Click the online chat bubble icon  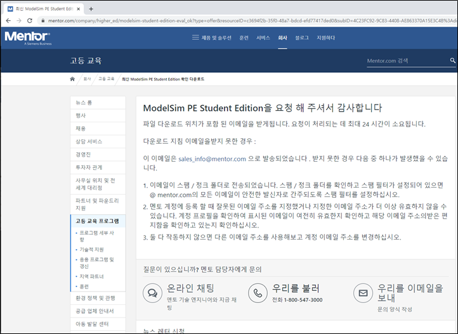pyautogui.click(x=152, y=293)
